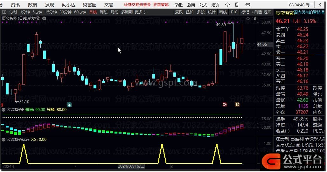Click the red $ marker at chart's left edge
327x172 pixels.
coord(2,105)
